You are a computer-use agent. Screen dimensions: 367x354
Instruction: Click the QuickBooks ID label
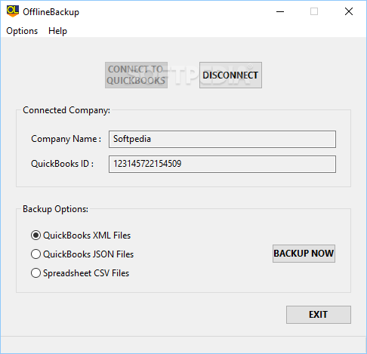pos(62,164)
